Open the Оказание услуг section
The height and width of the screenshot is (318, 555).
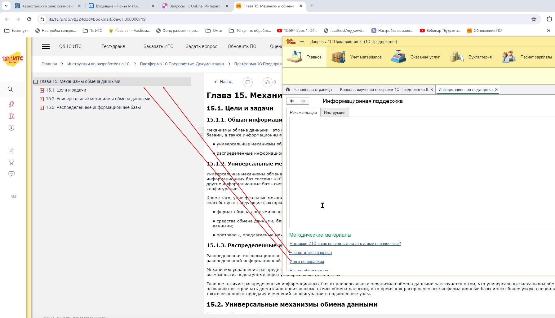pyautogui.click(x=415, y=57)
